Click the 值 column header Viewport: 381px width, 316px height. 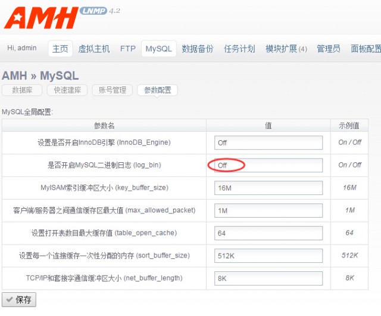click(268, 126)
